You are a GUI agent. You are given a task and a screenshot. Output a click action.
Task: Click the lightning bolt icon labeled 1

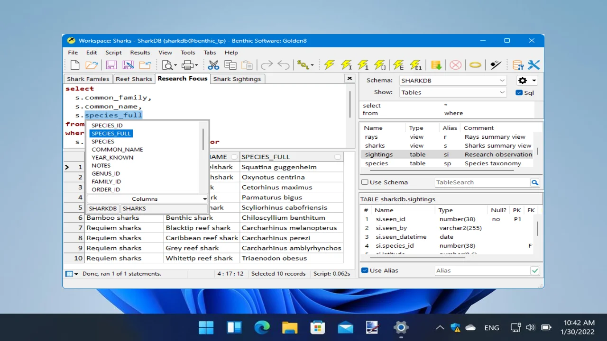tap(363, 65)
